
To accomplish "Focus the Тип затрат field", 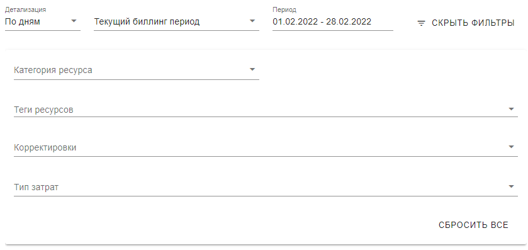I will [x=266, y=187].
